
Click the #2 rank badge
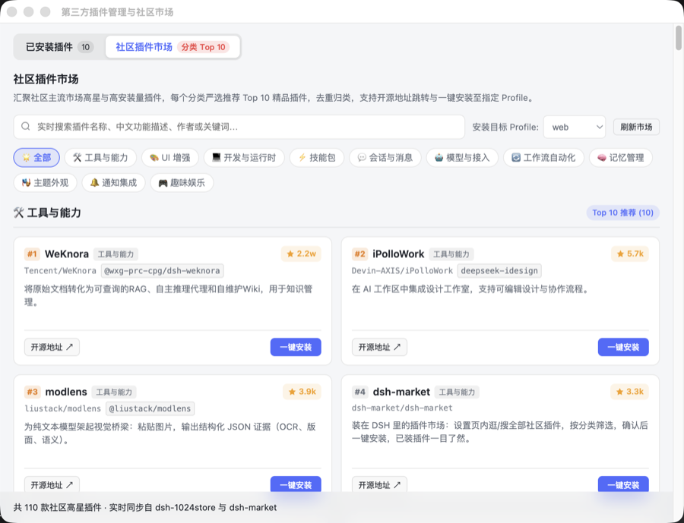point(360,254)
